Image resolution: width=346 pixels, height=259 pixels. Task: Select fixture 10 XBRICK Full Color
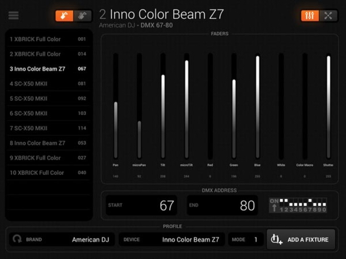click(48, 173)
